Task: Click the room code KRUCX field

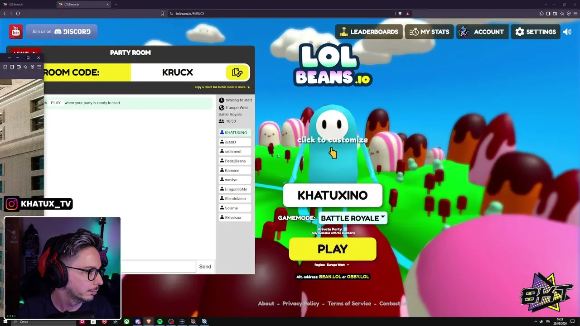Action: (178, 72)
